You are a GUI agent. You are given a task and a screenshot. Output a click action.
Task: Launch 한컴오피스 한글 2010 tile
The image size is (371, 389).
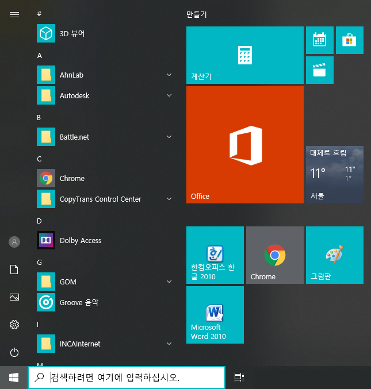click(x=215, y=255)
